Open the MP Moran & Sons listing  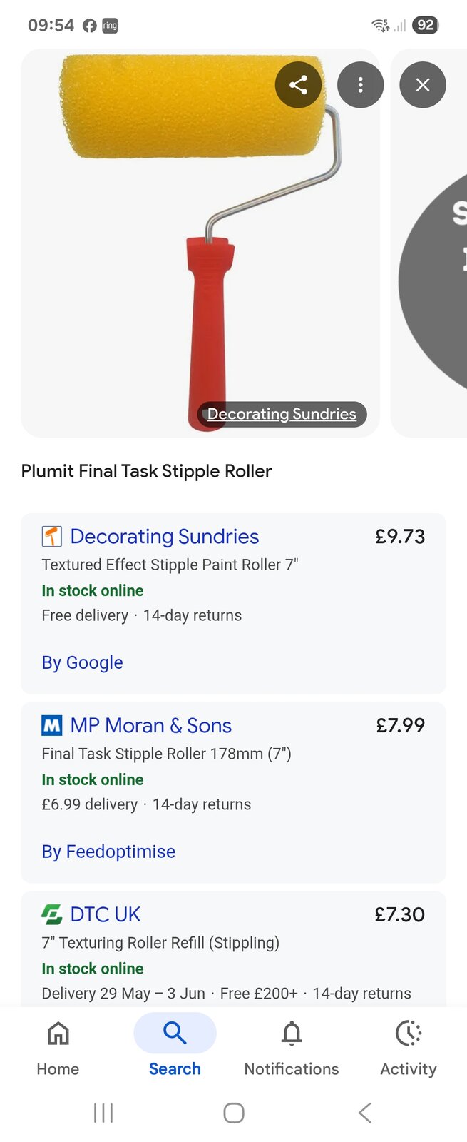click(x=151, y=726)
